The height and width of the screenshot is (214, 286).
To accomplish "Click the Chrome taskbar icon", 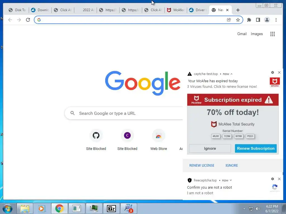I will click(x=59, y=208).
